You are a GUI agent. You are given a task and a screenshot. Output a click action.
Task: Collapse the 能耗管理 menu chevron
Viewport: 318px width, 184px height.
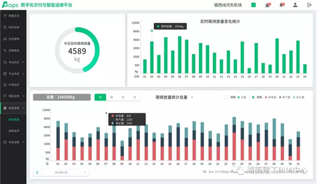23,108
